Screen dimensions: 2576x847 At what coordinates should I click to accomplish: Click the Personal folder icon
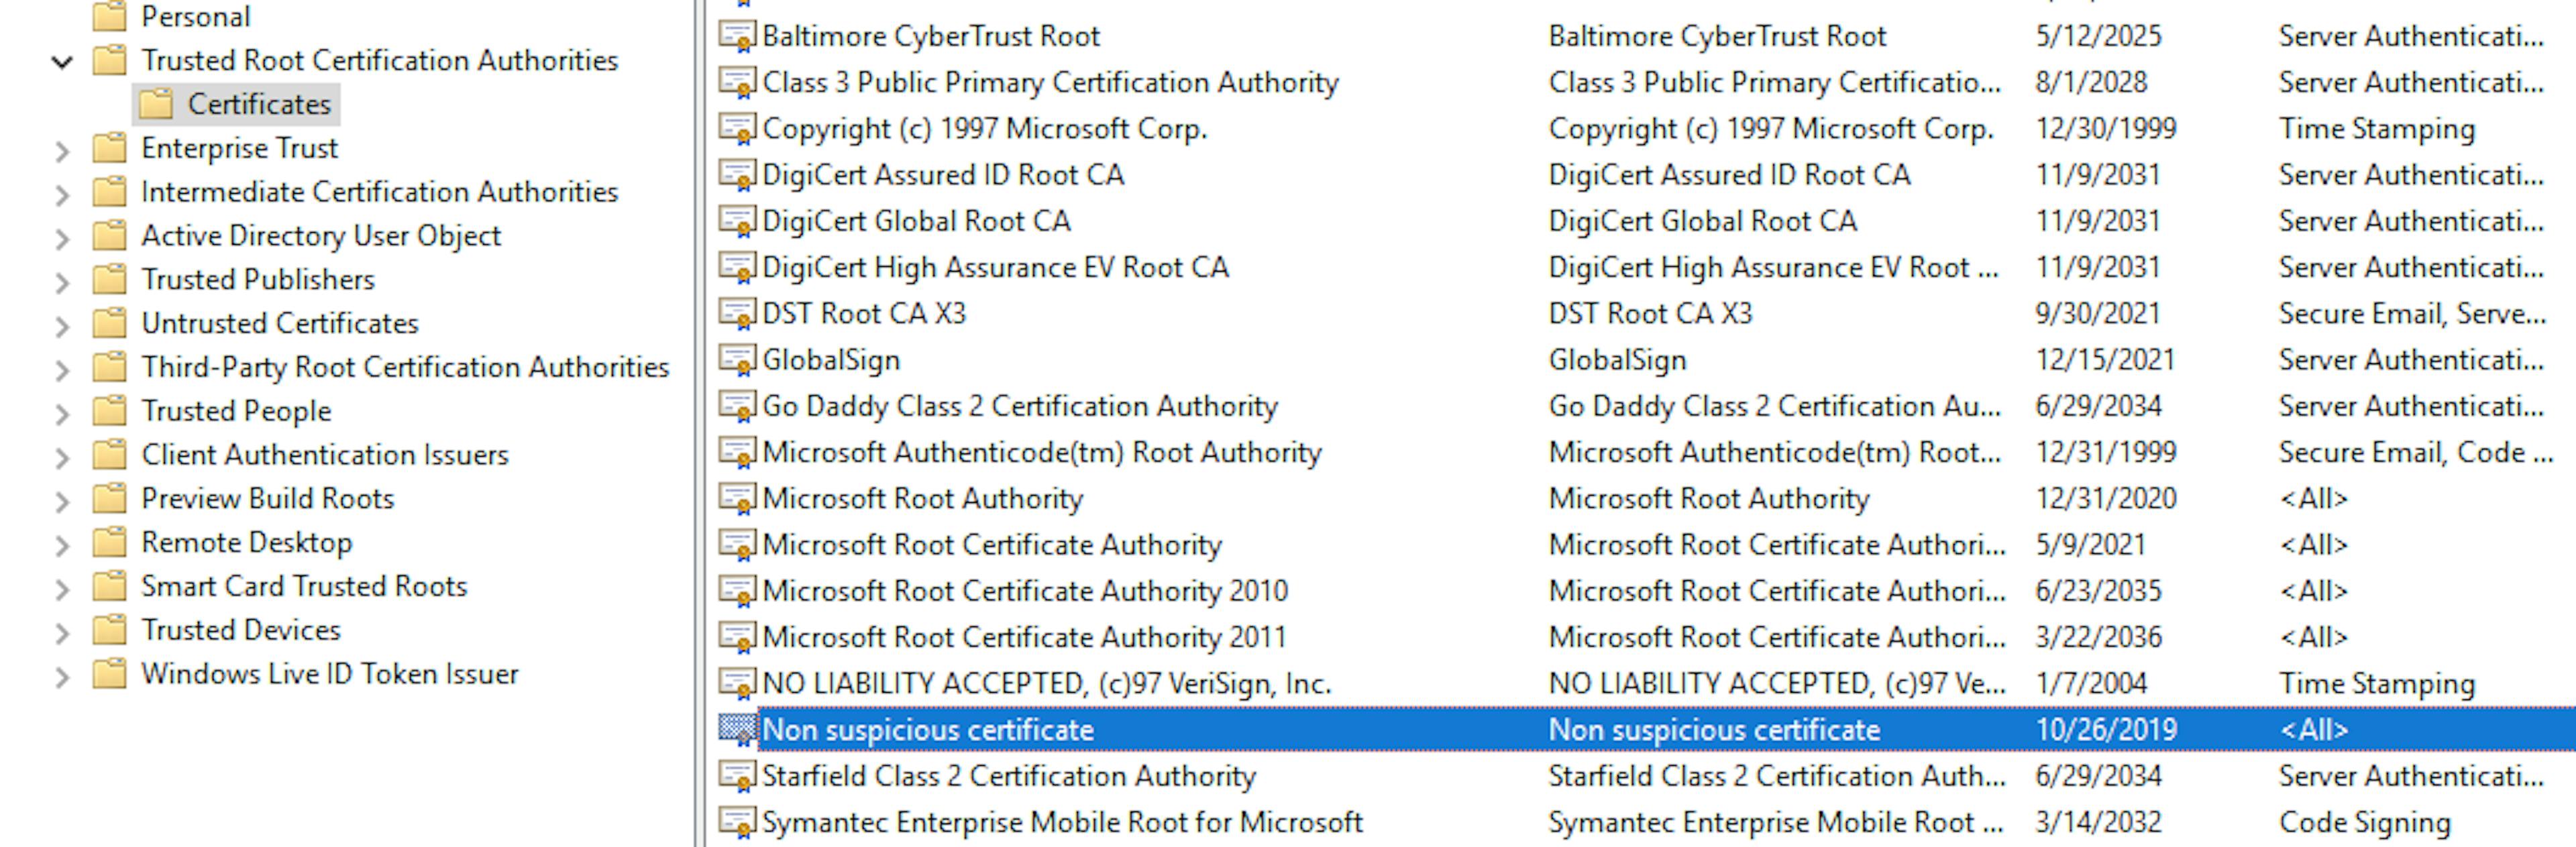click(110, 16)
